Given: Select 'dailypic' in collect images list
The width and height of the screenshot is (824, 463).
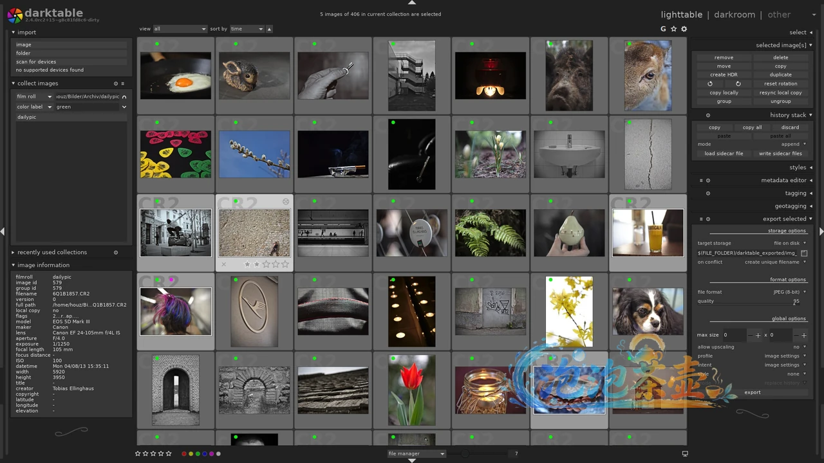Looking at the screenshot, I should (71, 117).
